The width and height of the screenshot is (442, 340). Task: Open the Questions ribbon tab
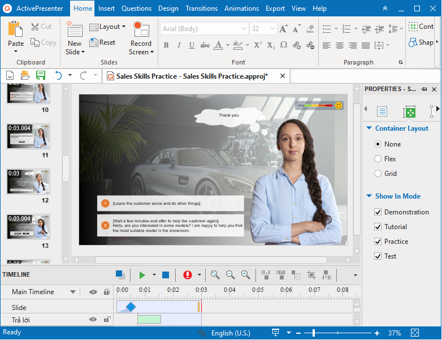136,8
